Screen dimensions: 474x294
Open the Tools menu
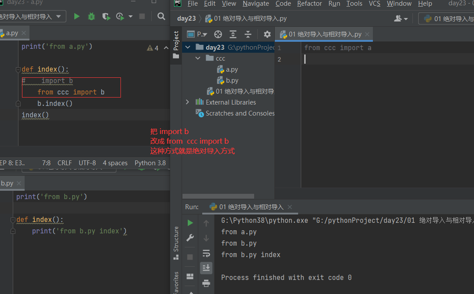point(354,4)
